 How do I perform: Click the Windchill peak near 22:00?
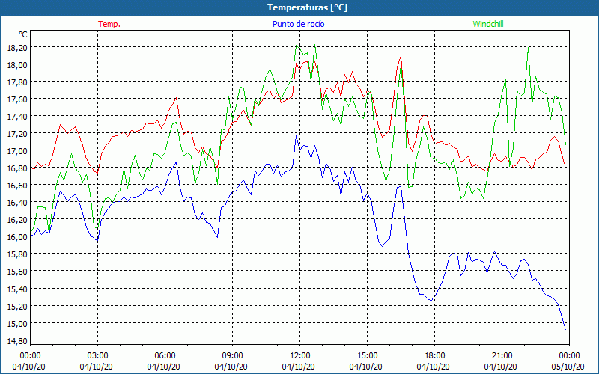pyautogui.click(x=529, y=47)
